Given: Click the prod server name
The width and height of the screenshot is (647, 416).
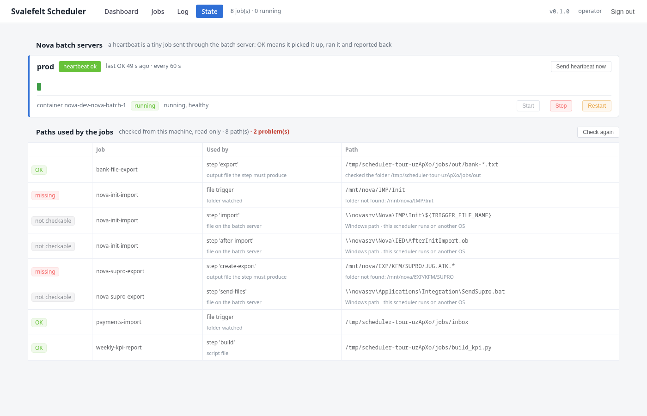Looking at the screenshot, I should point(45,67).
